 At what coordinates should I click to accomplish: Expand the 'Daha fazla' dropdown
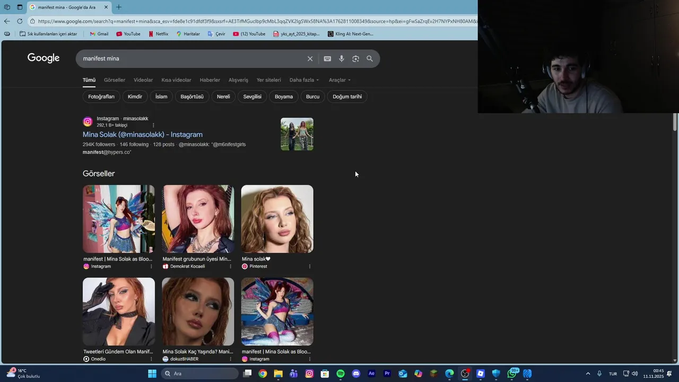304,80
